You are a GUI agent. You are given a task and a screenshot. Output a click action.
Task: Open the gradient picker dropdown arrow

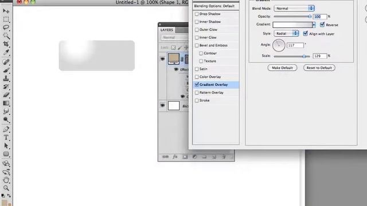314,25
